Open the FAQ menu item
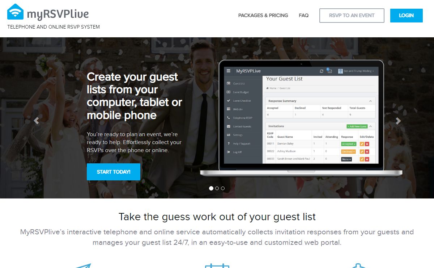This screenshot has width=434, height=268. pyautogui.click(x=304, y=16)
